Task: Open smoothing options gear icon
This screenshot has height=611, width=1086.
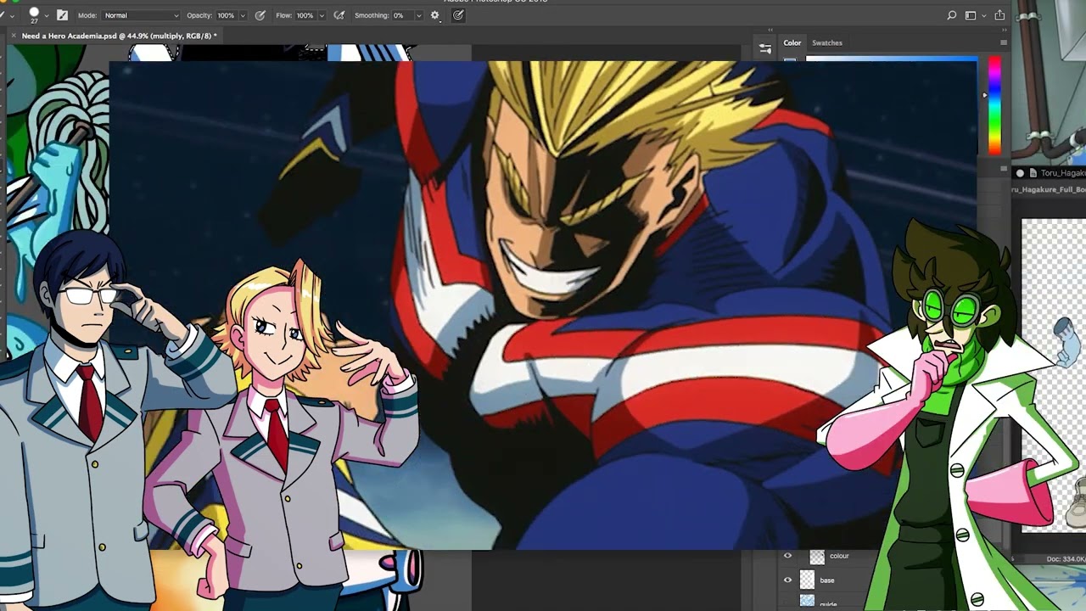Action: (x=435, y=15)
